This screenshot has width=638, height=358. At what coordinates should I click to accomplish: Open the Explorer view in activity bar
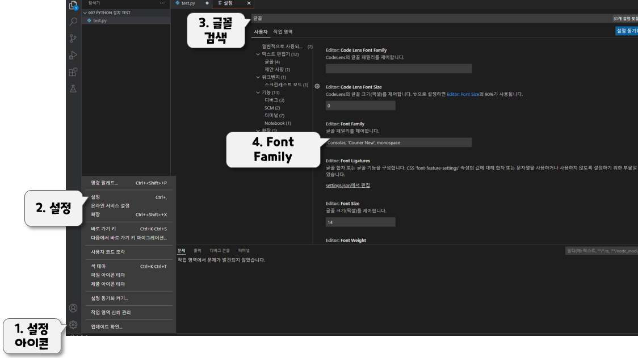[73, 5]
